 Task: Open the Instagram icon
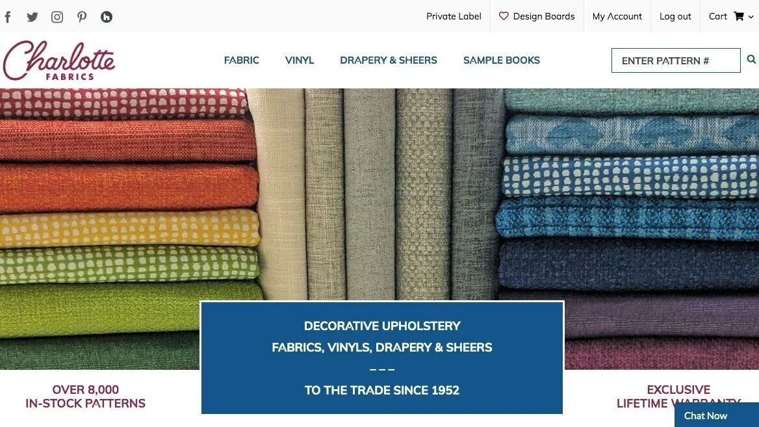tap(57, 17)
